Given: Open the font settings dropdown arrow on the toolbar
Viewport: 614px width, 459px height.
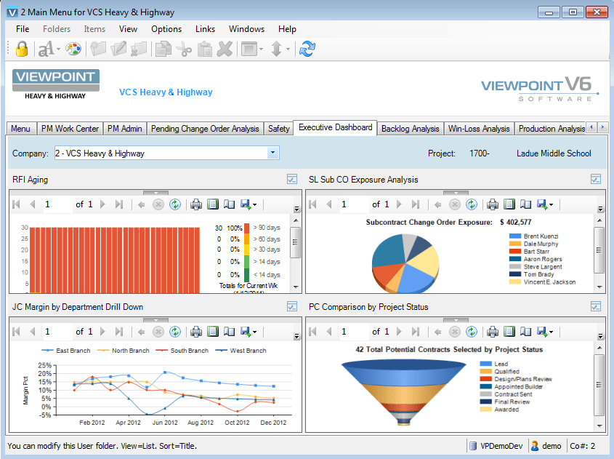Looking at the screenshot, I should coord(58,48).
